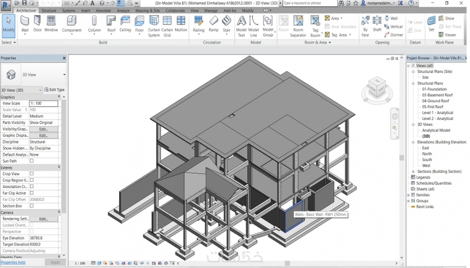Click Edit for Rendering Settings

43,219
